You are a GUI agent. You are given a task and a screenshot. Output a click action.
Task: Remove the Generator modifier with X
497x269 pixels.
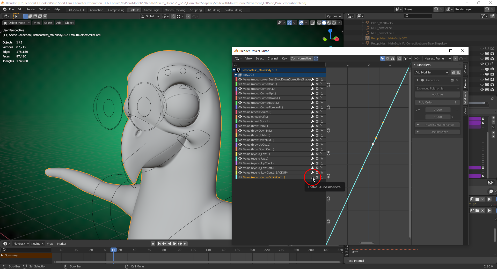pos(457,80)
